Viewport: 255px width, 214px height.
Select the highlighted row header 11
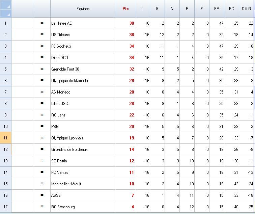5,138
